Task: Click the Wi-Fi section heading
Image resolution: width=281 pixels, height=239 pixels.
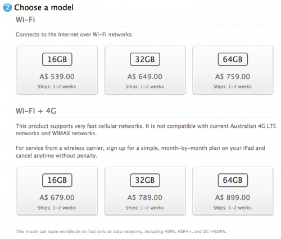Action: [x=25, y=20]
